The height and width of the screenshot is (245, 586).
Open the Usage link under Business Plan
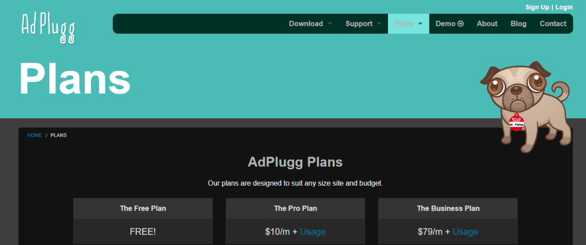465,231
